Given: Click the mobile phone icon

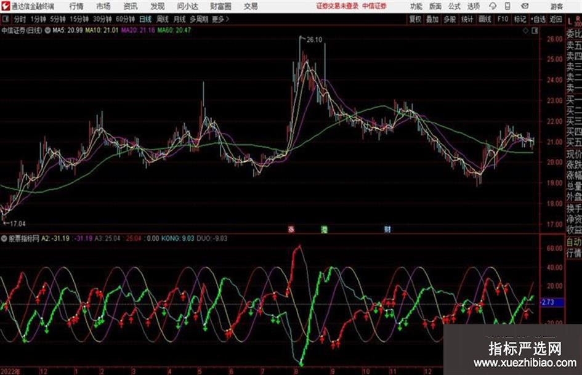Looking at the screenshot, I should 507,6.
